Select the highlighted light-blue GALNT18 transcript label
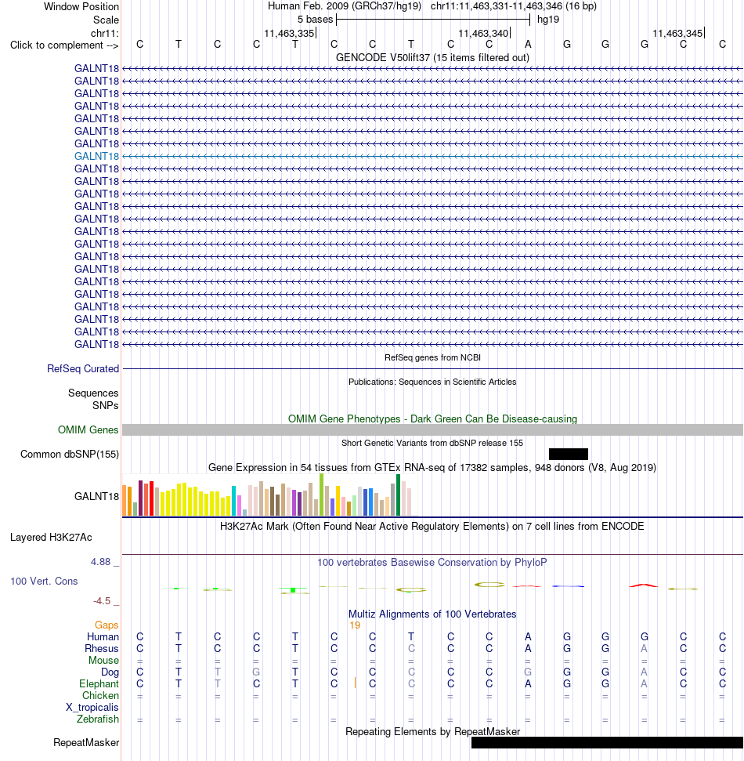Viewport: 744px width, 761px height. [96, 156]
